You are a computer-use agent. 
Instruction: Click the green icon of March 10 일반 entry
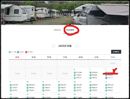point(28,85)
